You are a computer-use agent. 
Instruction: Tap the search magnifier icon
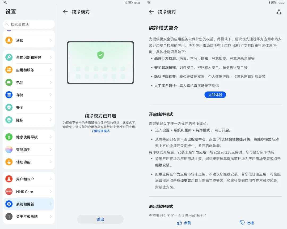(7, 24)
